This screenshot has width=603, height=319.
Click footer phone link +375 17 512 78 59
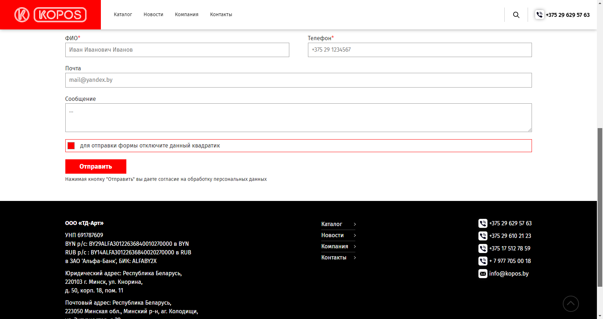click(510, 249)
